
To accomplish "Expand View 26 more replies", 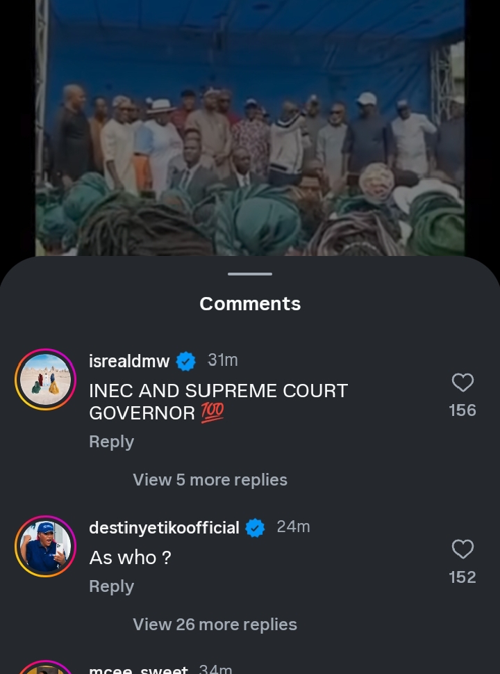I will click(215, 625).
